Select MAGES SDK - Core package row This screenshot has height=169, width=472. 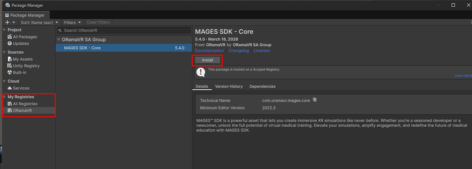coord(124,48)
